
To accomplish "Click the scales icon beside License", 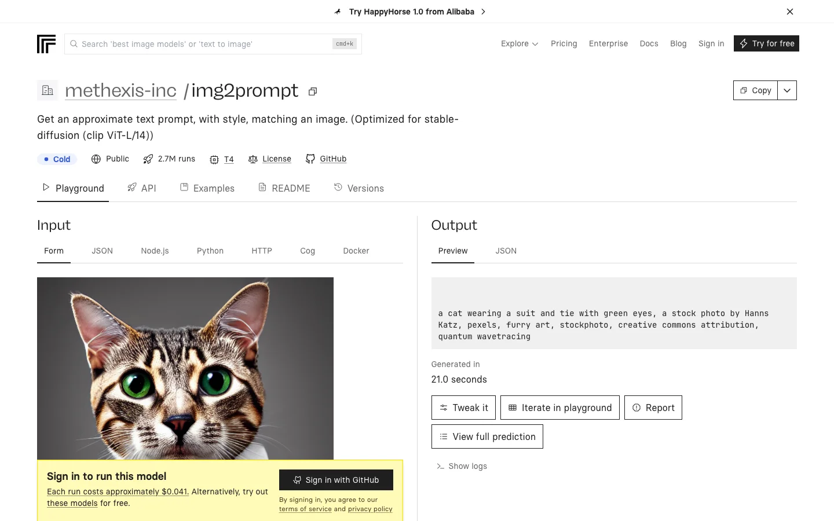I will 253,159.
